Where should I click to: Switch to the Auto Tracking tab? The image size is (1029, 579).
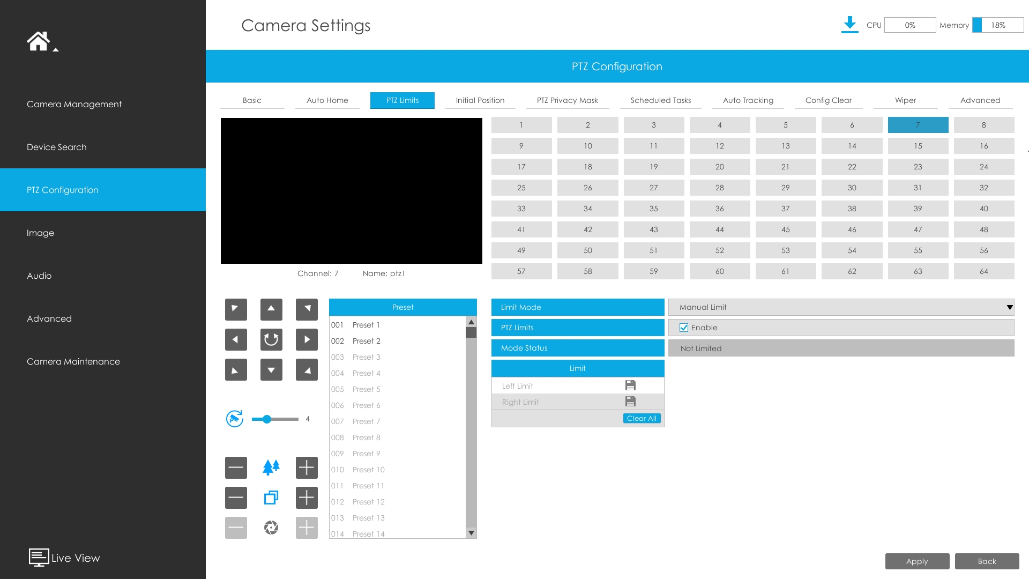(x=748, y=100)
